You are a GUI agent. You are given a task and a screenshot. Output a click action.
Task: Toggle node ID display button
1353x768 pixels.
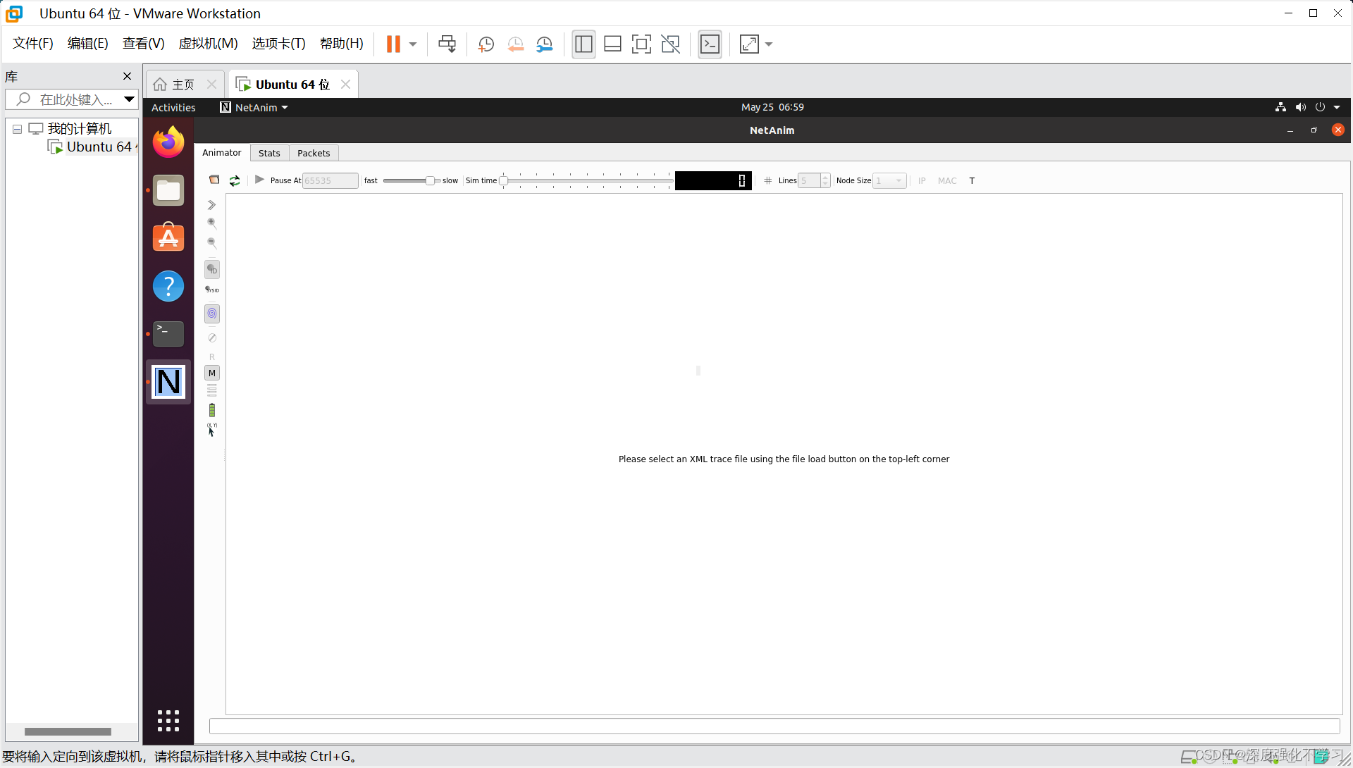coord(212,269)
